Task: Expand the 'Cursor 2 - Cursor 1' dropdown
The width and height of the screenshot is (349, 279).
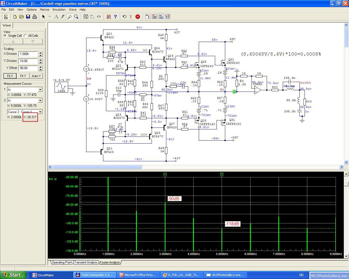Action: coord(40,112)
